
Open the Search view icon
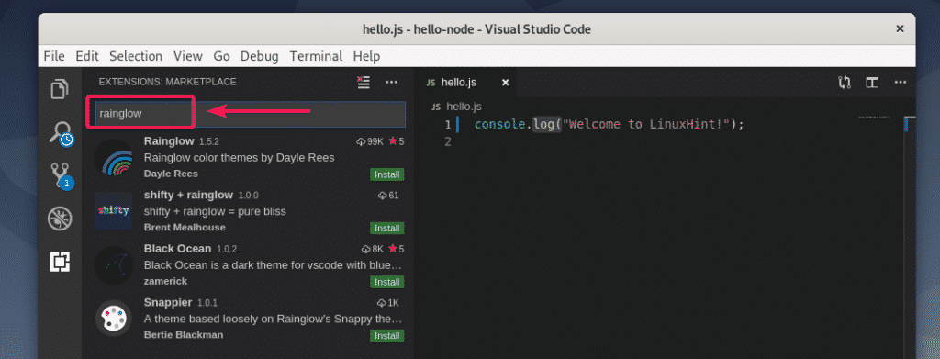61,133
